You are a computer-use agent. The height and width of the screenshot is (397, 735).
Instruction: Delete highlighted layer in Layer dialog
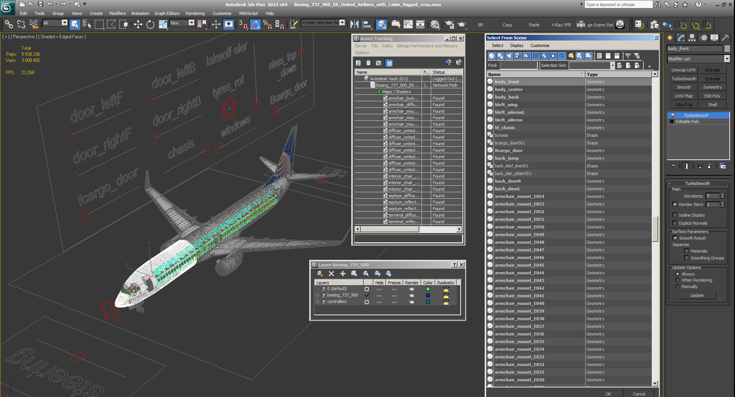coord(331,273)
